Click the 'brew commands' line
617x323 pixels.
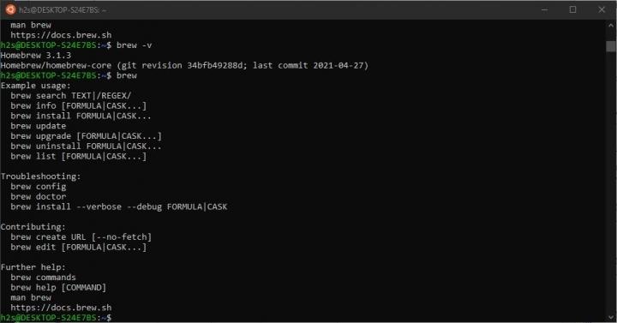coord(44,278)
